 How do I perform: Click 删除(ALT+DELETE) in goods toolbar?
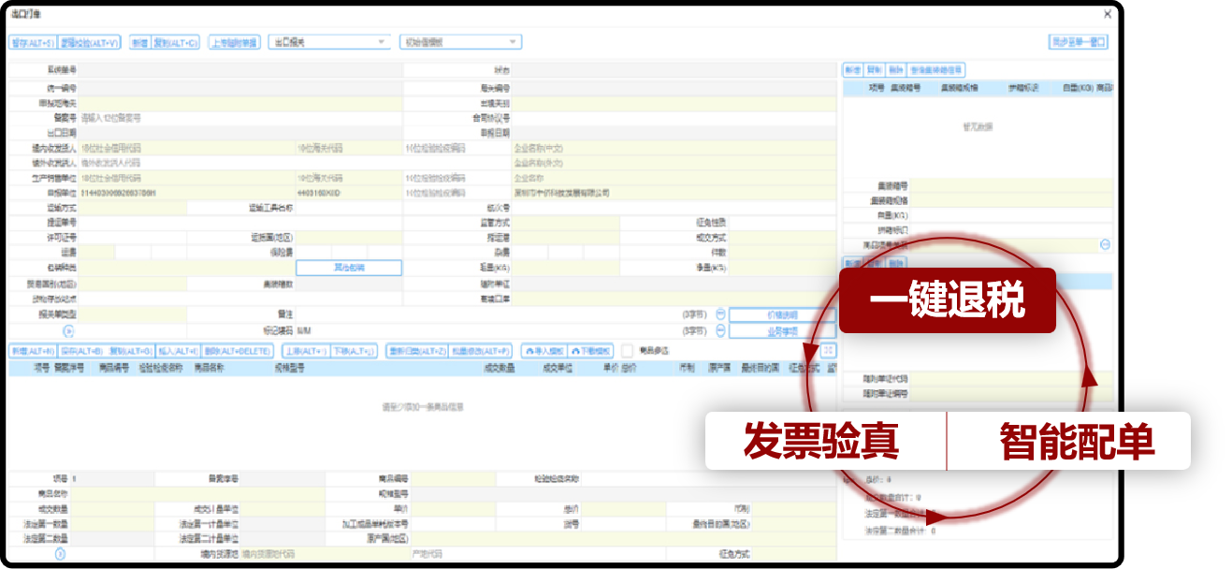239,350
